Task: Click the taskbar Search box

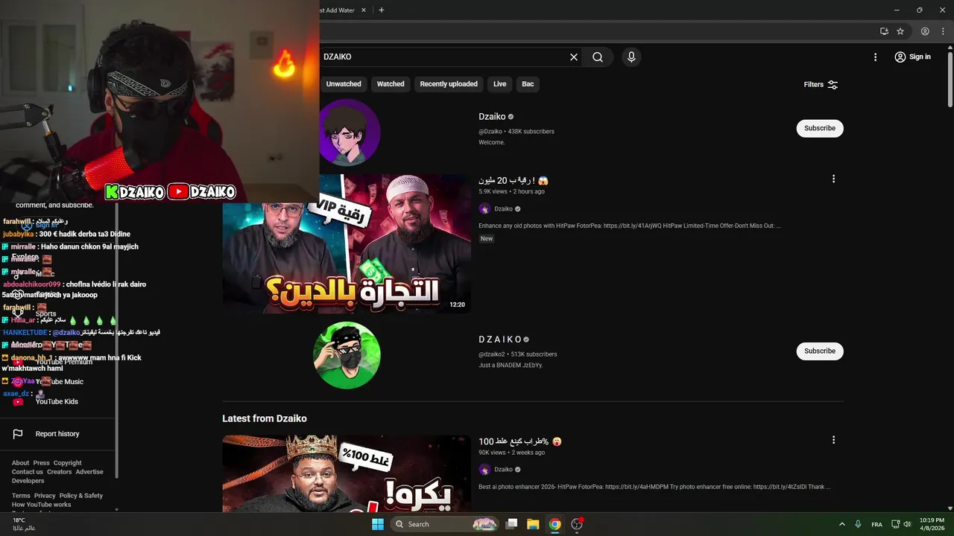Action: point(444,524)
